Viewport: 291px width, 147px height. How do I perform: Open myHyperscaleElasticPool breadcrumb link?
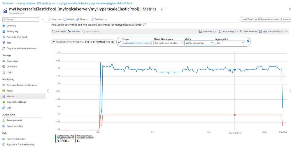(x=96, y=3)
